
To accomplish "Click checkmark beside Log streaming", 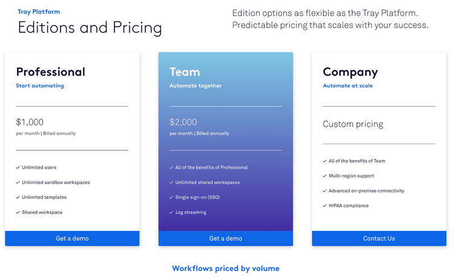I will click(171, 212).
